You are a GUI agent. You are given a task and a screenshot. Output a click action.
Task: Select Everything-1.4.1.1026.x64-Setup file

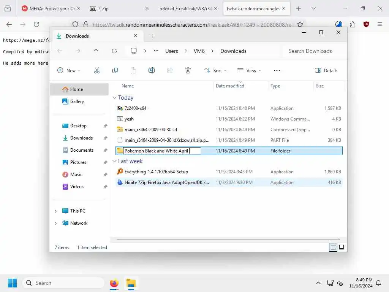pos(229,172)
